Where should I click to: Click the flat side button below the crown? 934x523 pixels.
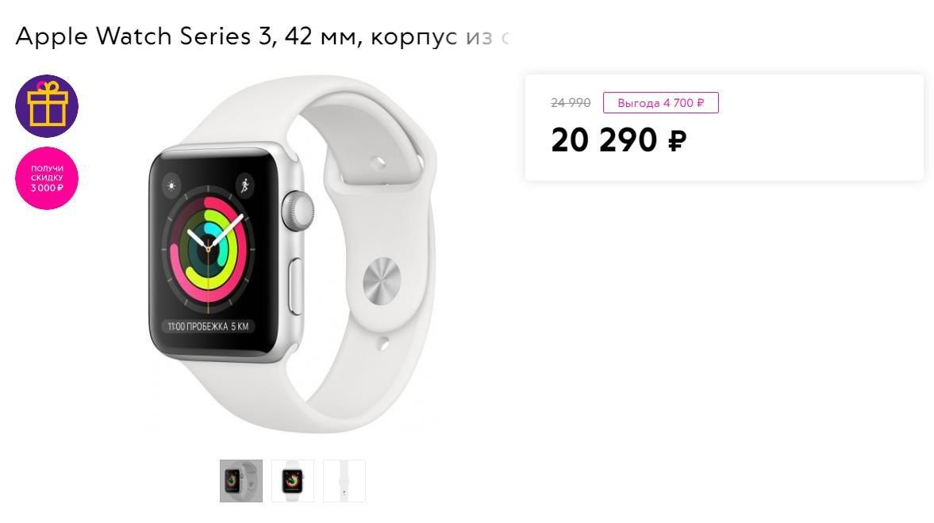click(x=295, y=286)
